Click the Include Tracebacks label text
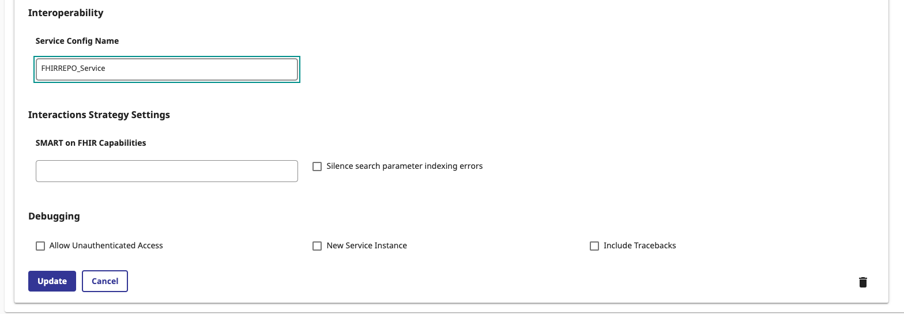 click(x=639, y=245)
